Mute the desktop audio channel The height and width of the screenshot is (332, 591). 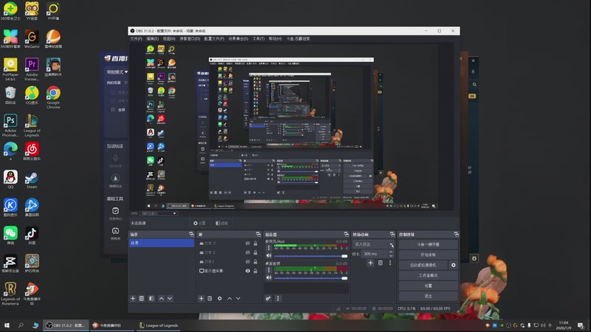[269, 278]
